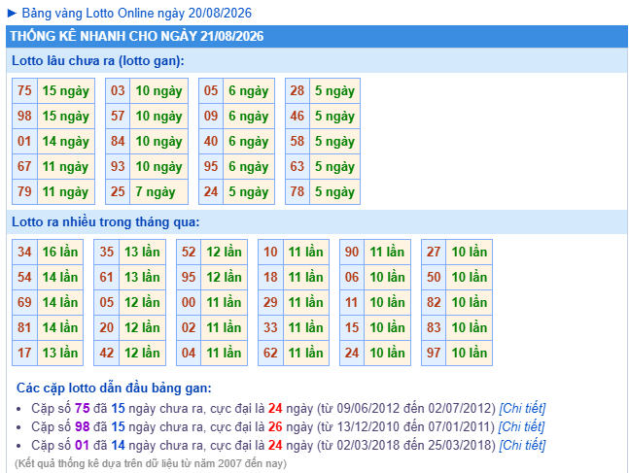Click '5 ngày' cell next to 24

click(249, 191)
